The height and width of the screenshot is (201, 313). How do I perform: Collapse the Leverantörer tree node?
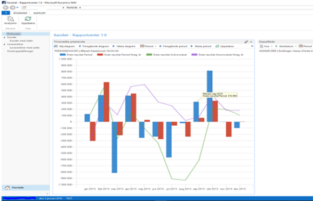click(4, 44)
